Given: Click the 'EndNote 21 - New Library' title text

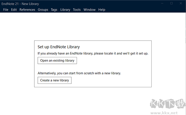Looking at the screenshot, I should pyautogui.click(x=20, y=4).
